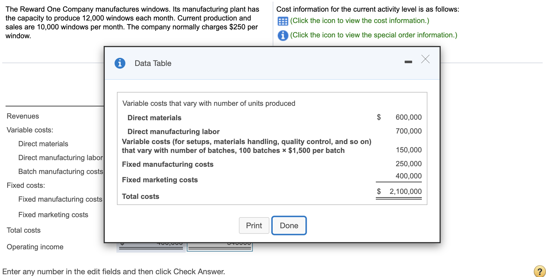
Task: Open the view cost information link
Action: 359,21
